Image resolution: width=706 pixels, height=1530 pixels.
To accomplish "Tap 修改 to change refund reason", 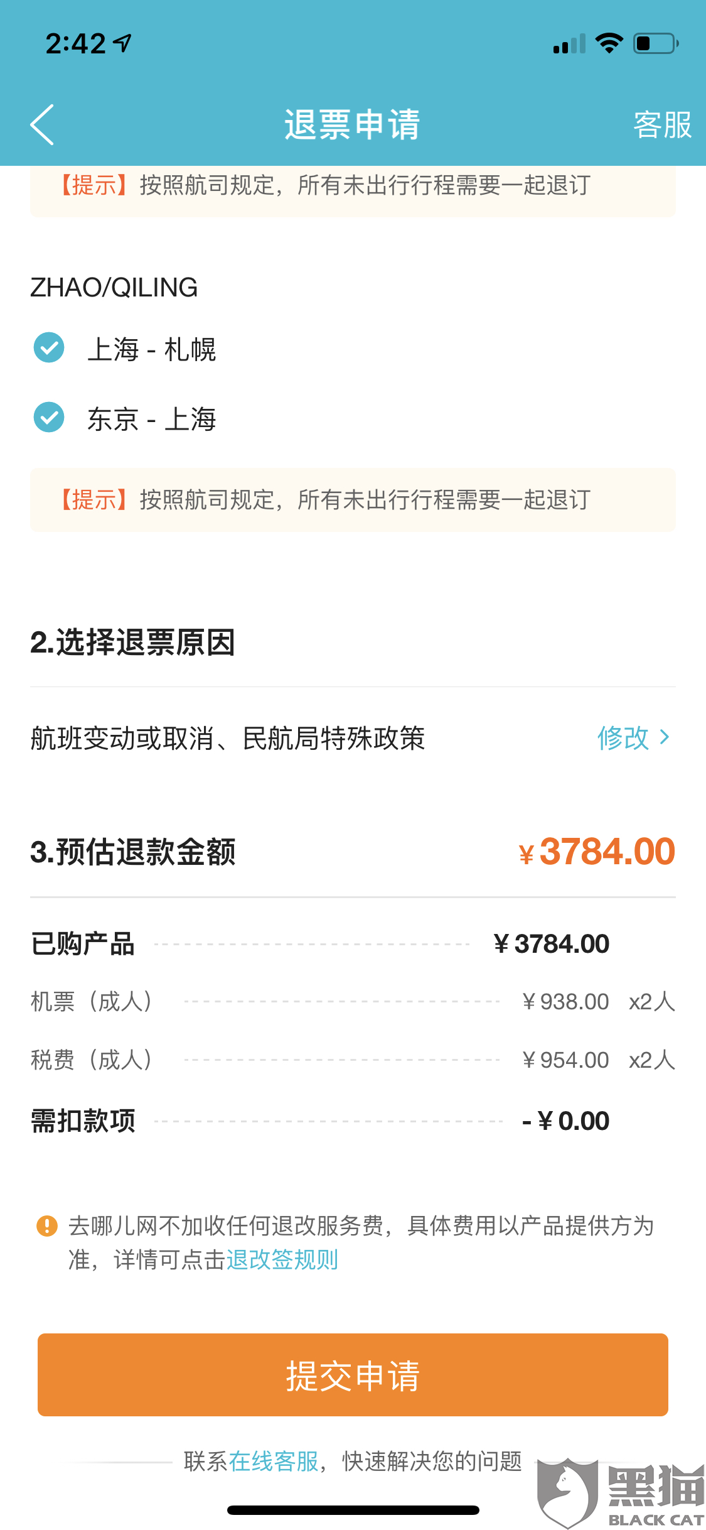I will click(x=623, y=737).
